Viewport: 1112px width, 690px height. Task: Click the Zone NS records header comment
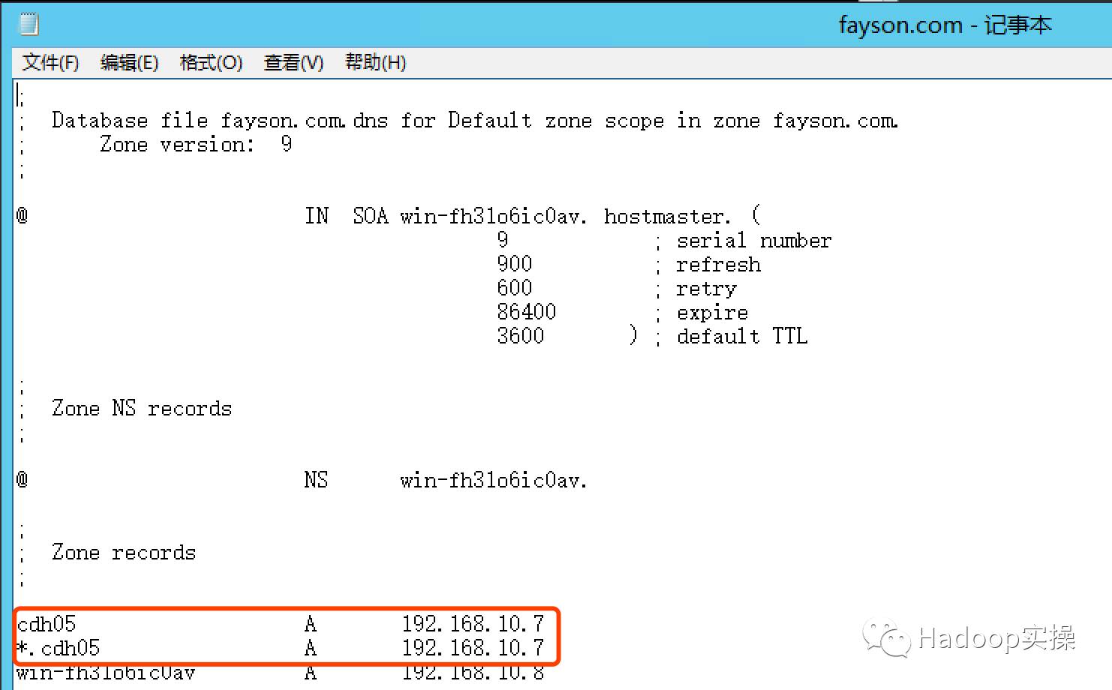pyautogui.click(x=142, y=408)
